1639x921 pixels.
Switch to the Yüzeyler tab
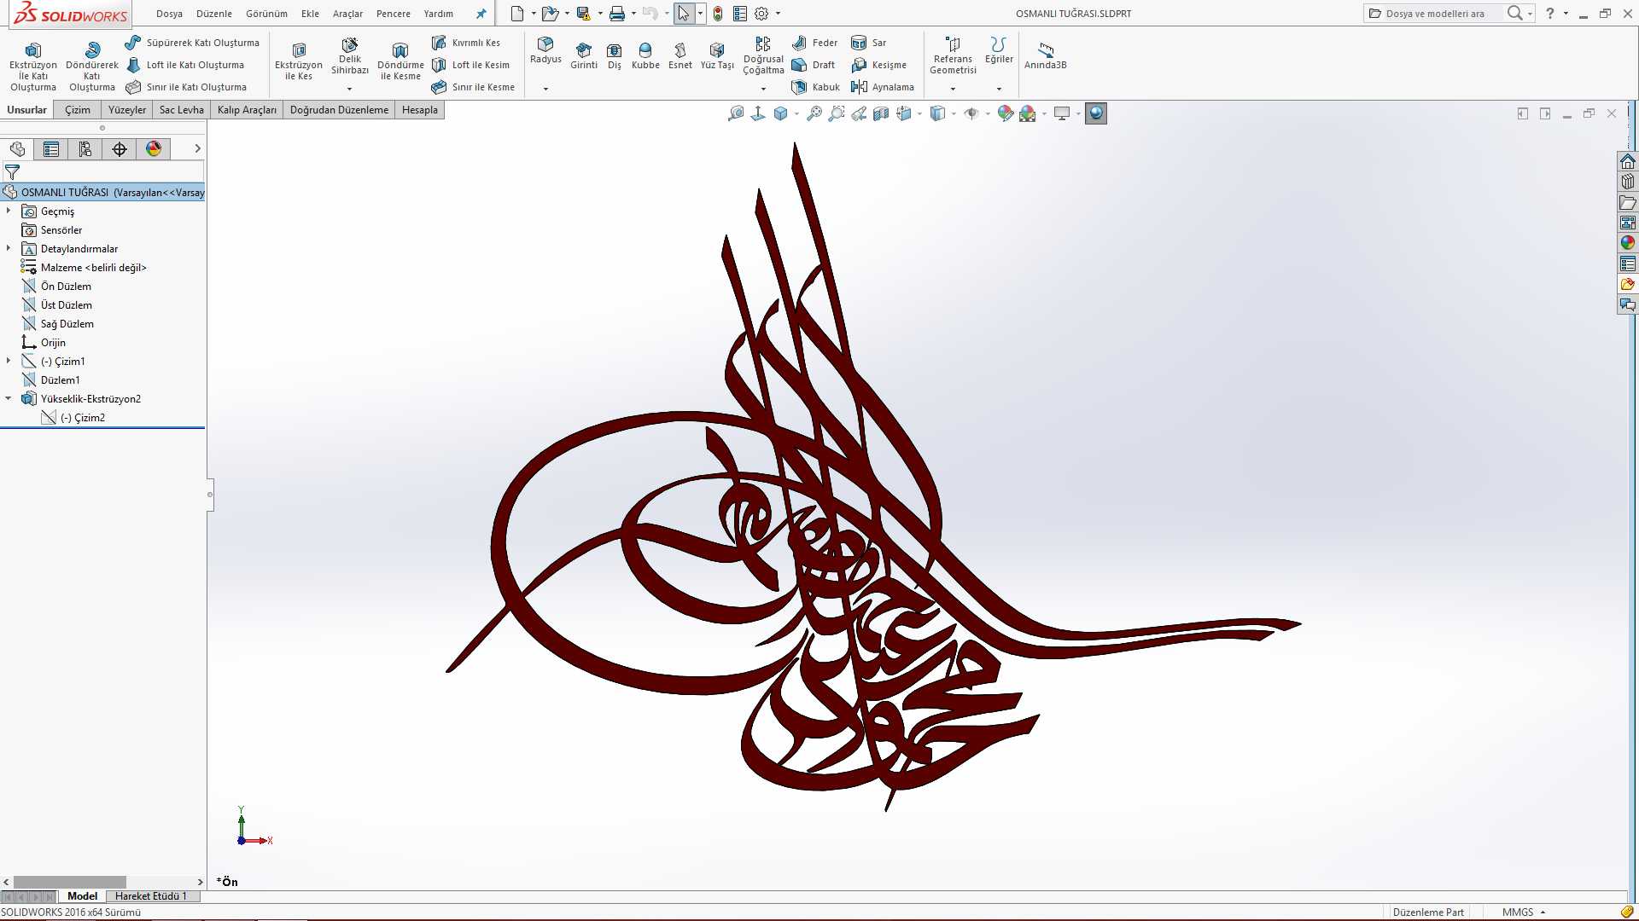(x=127, y=110)
